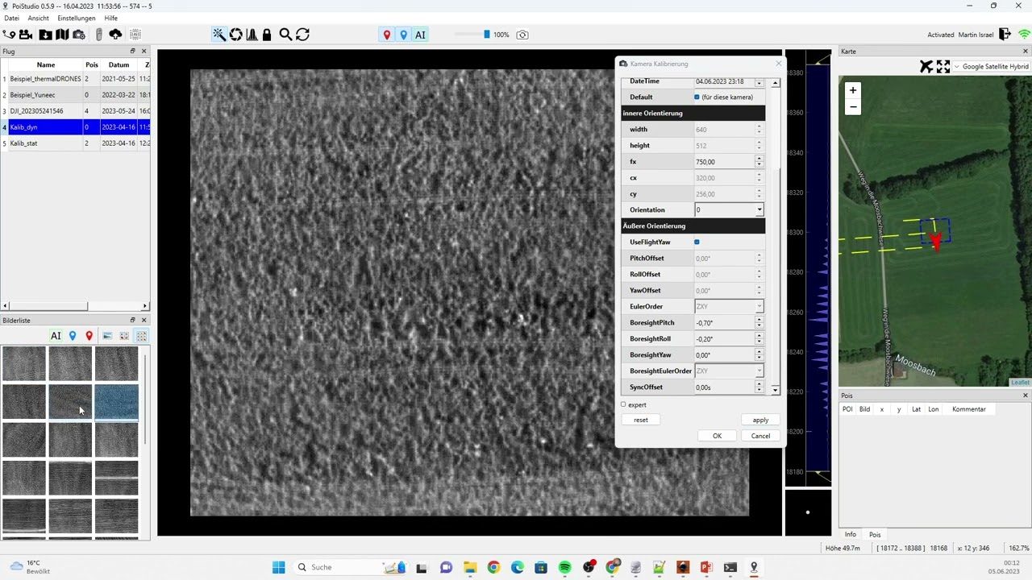Click the fit-to-extent arrows icon in Karte panel
This screenshot has height=580, width=1032.
tap(943, 66)
